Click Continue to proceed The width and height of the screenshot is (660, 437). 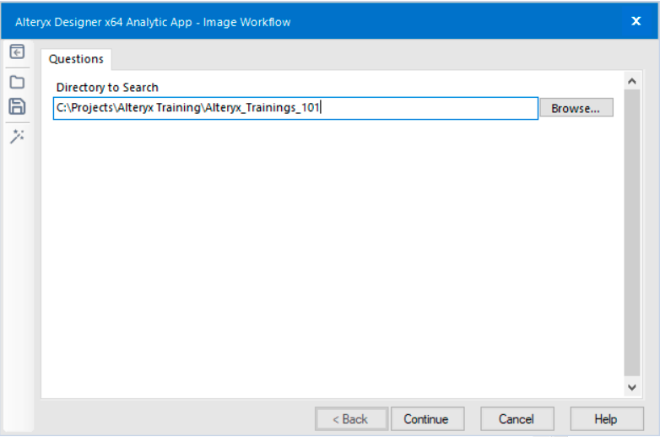(427, 419)
